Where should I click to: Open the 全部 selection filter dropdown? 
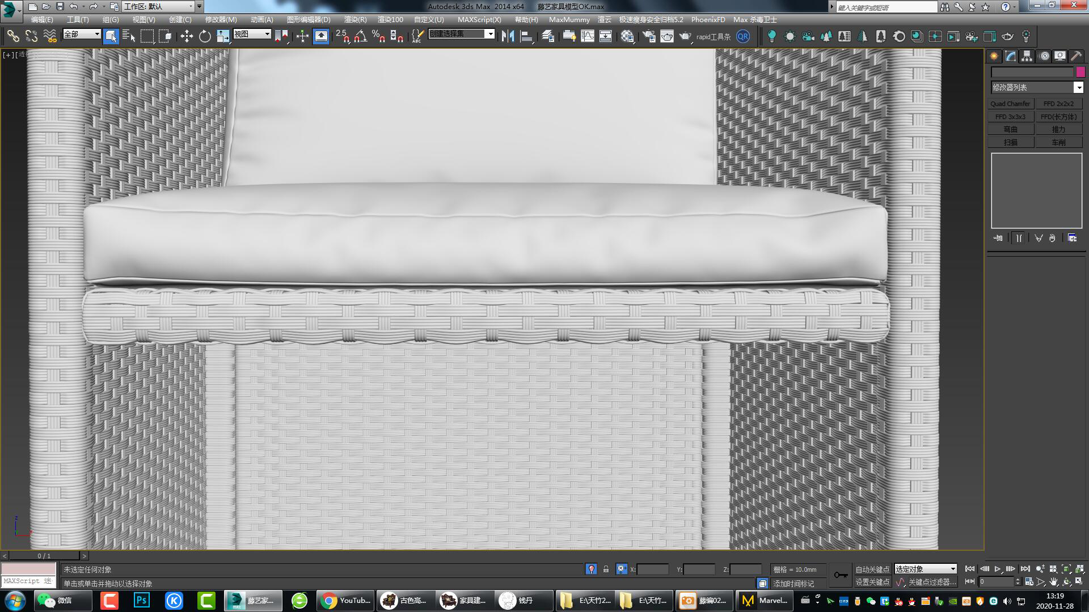[x=82, y=34]
